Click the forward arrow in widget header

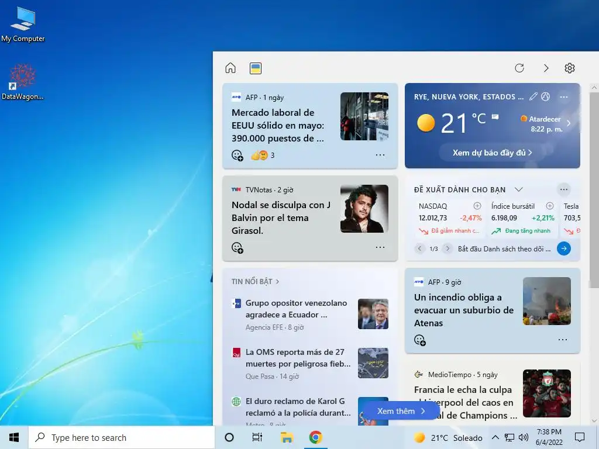coord(546,68)
